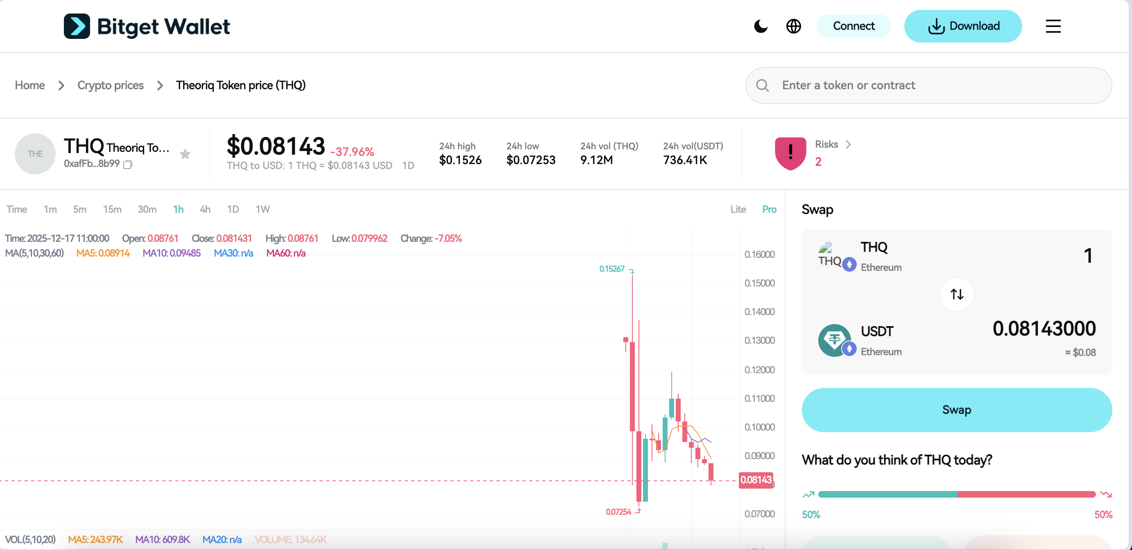Click the THQ sentiment bar

pos(956,495)
